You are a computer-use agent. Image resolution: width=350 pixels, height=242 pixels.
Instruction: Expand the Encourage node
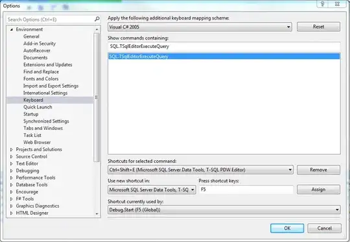(x=12, y=192)
